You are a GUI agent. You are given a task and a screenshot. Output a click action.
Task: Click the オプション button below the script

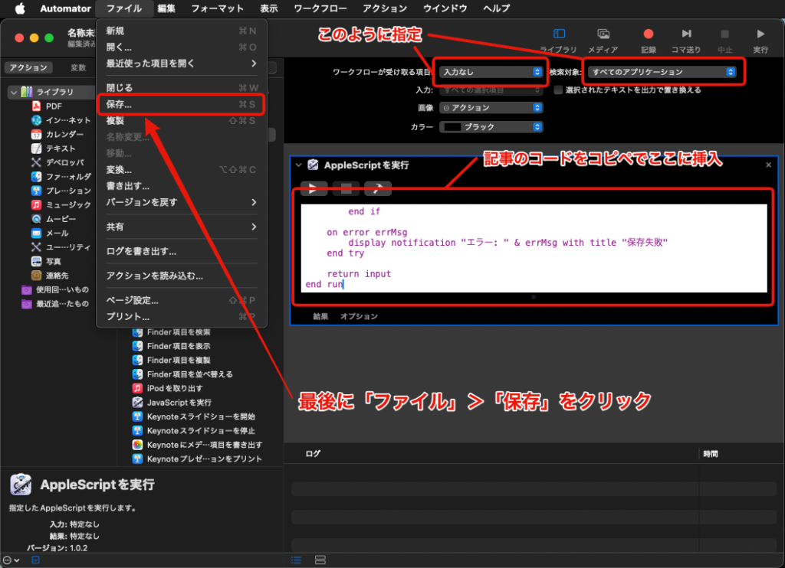pos(359,316)
